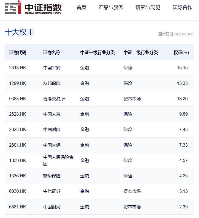The width and height of the screenshot is (199, 218).
Task: Click the weight value 13.26
Action: 182,99
